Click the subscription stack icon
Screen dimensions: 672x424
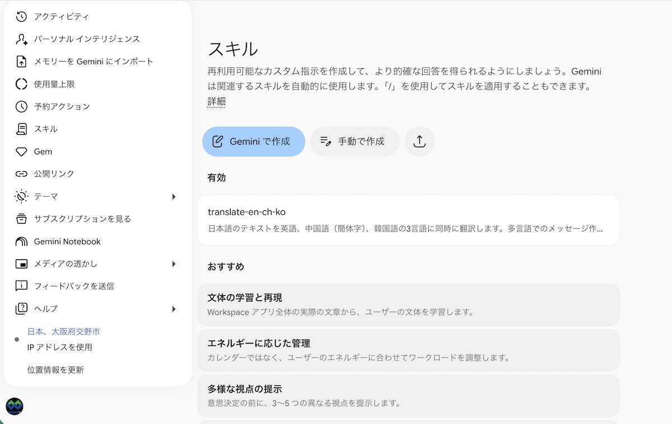pyautogui.click(x=21, y=219)
